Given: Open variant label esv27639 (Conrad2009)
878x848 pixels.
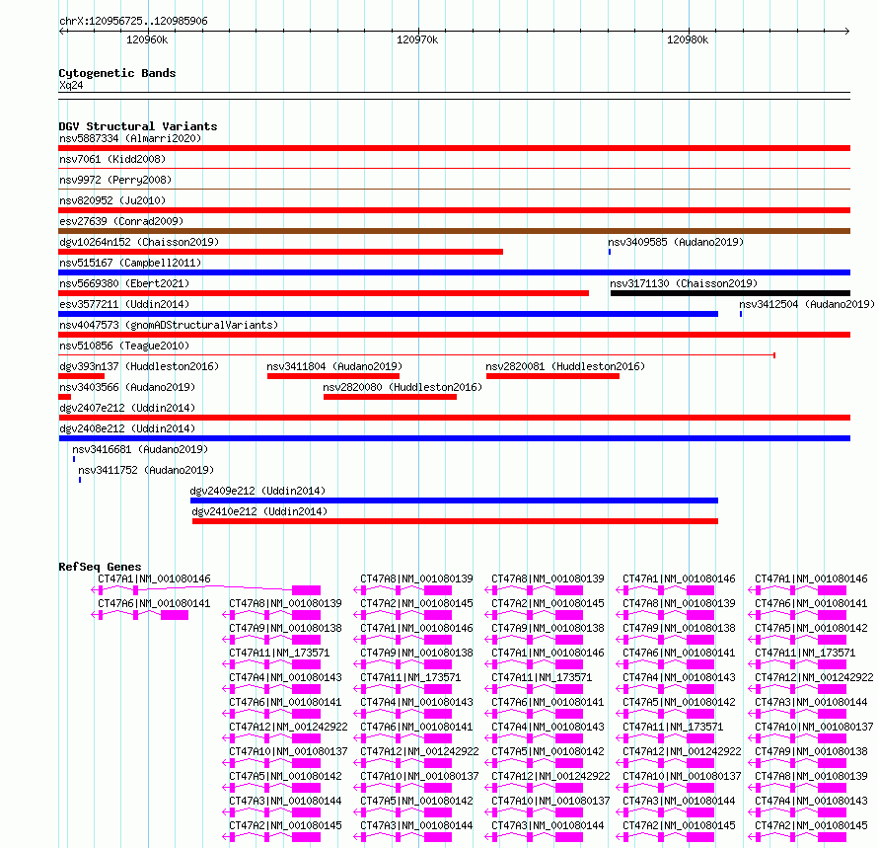Looking at the screenshot, I should point(121,221).
